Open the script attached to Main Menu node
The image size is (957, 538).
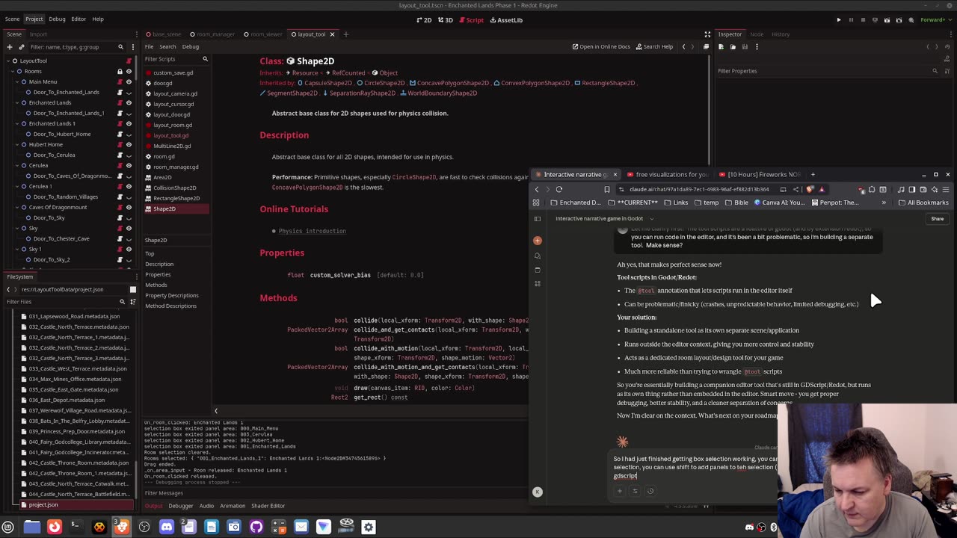tap(120, 81)
